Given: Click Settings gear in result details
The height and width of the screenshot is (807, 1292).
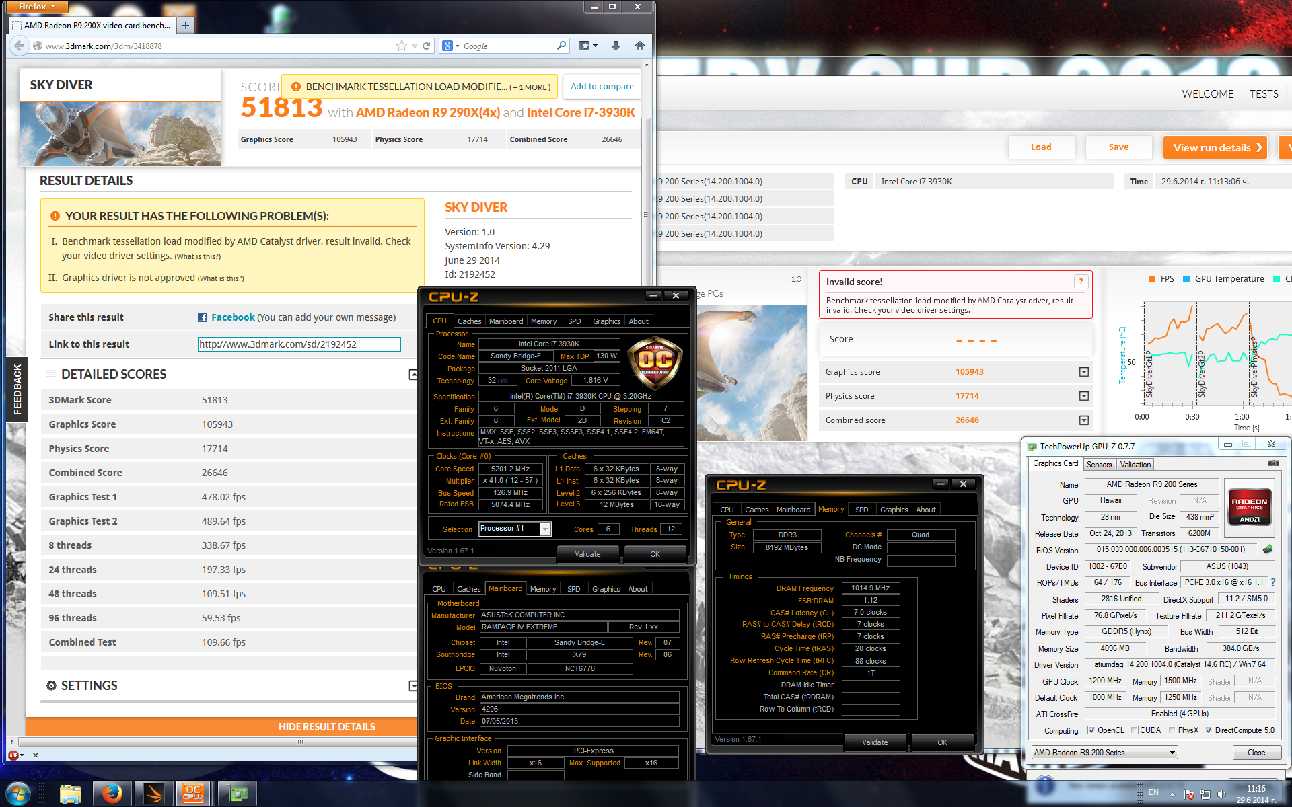Looking at the screenshot, I should (x=51, y=685).
